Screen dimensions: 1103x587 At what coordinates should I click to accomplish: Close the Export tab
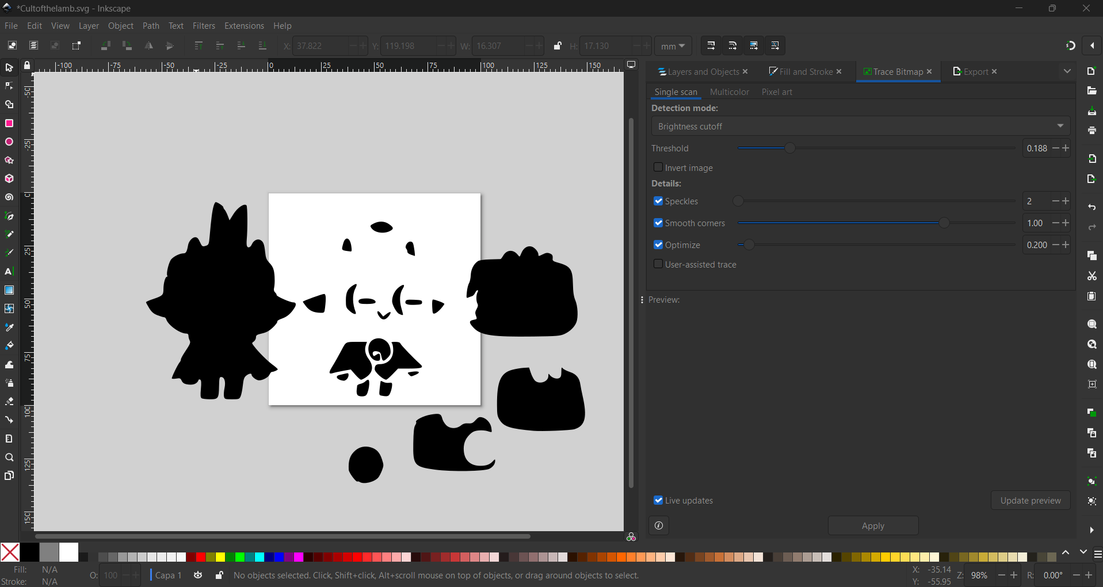coord(994,71)
